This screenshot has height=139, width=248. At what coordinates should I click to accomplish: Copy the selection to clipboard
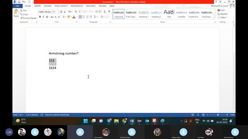(24, 14)
